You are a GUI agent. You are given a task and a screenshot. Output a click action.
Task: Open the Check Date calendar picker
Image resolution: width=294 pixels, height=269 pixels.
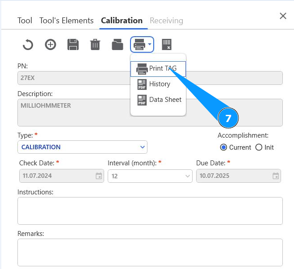[x=99, y=176]
